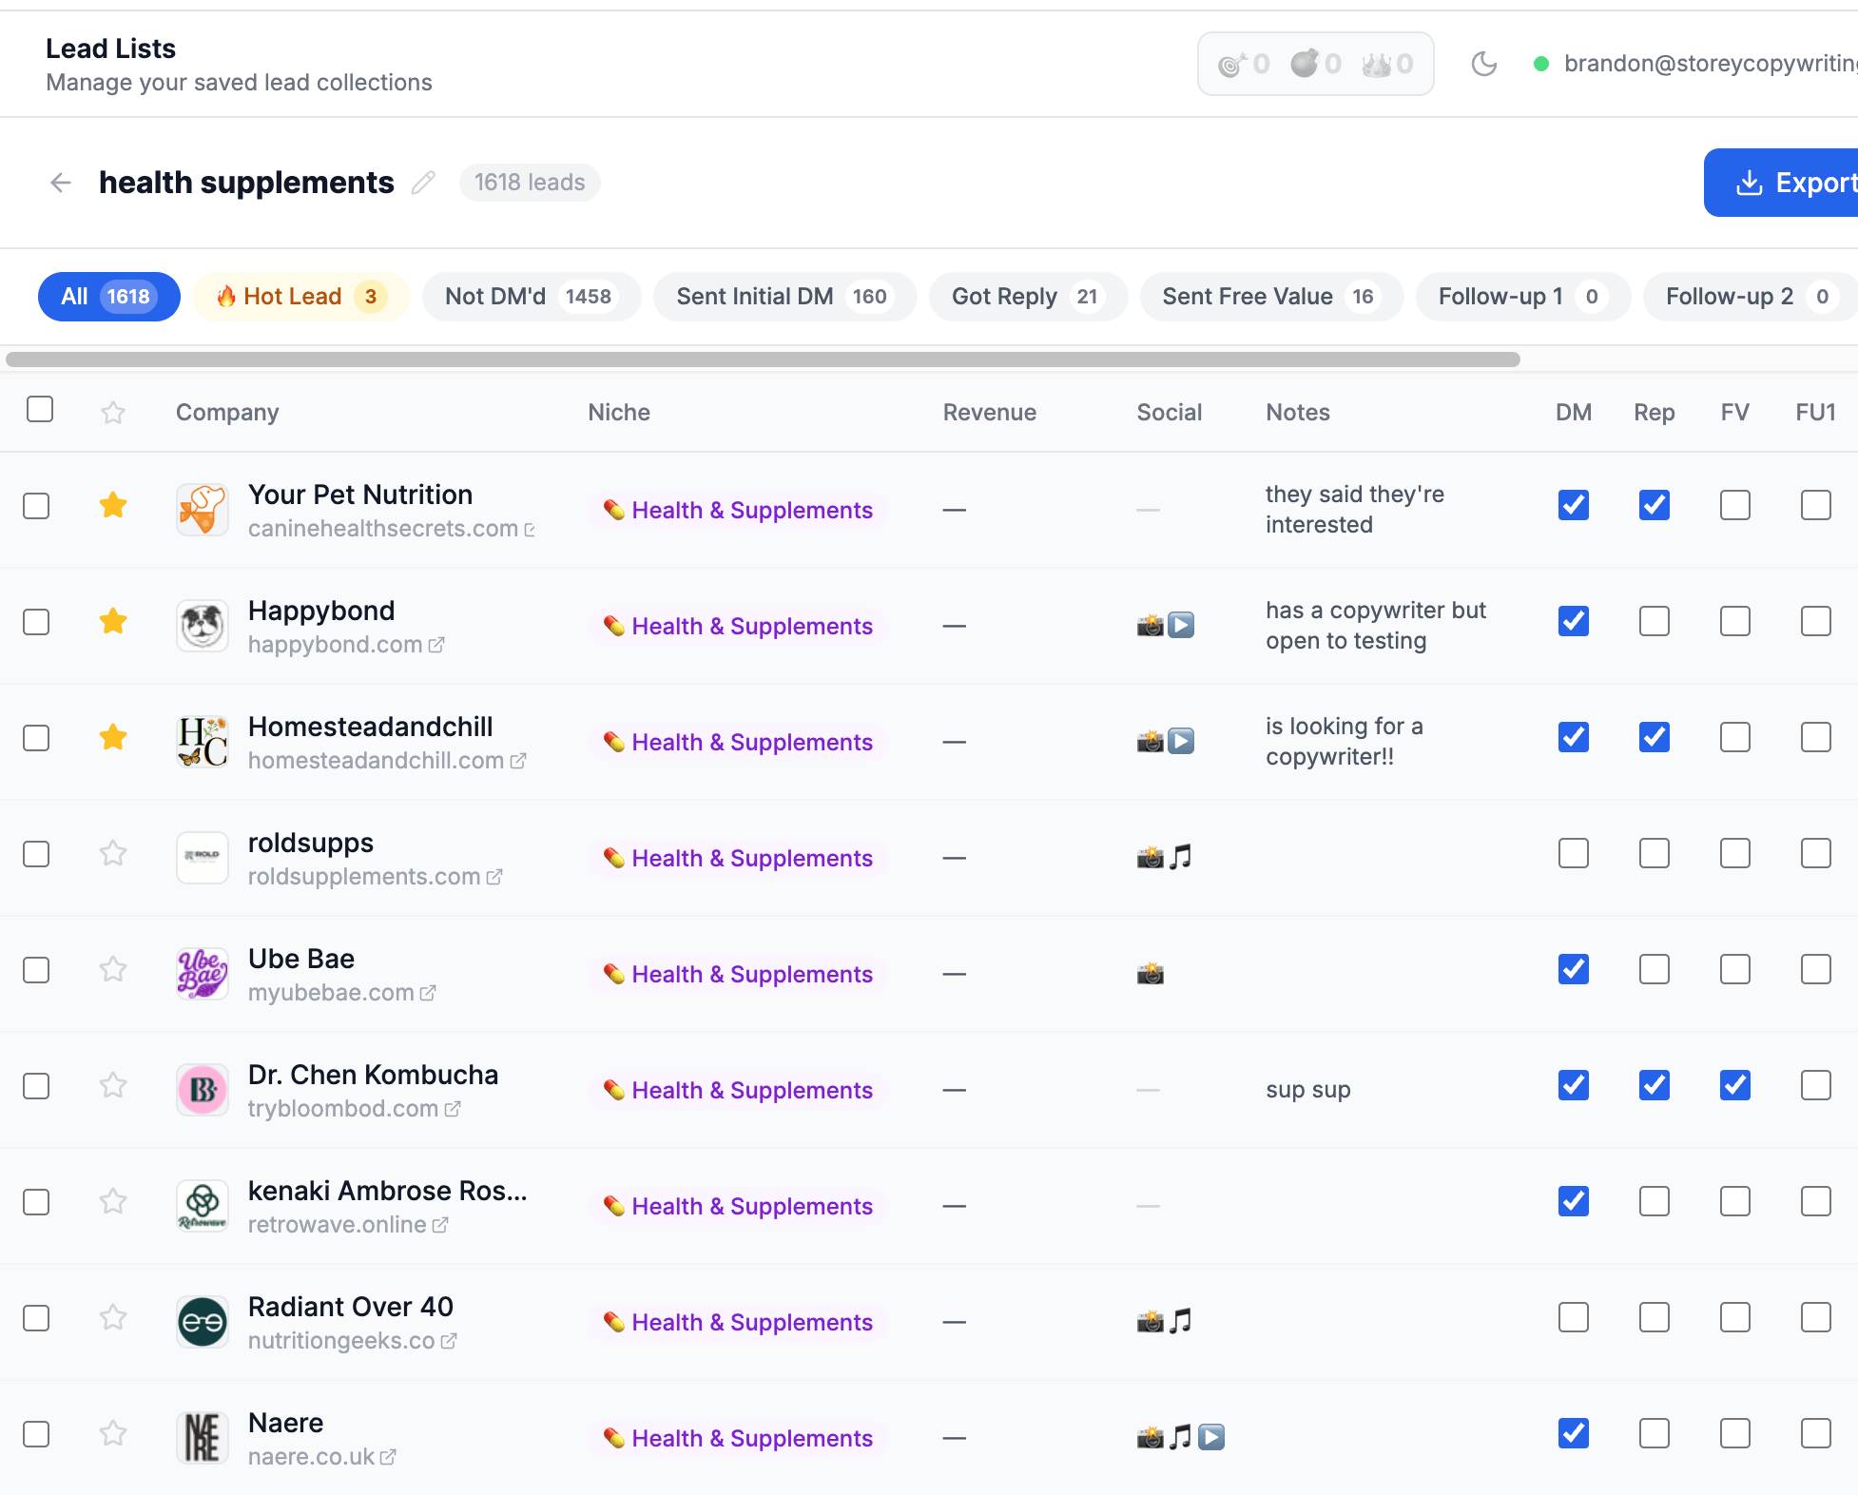
Task: Open Naere's YouTube social icon
Action: point(1210,1437)
